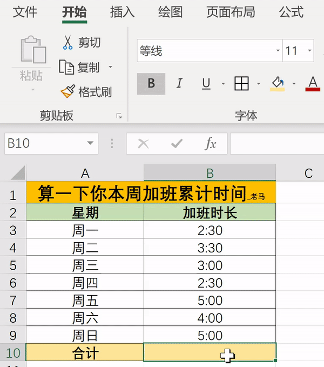
Task: Click the confirm checkmark in formula bar
Action: [x=177, y=143]
